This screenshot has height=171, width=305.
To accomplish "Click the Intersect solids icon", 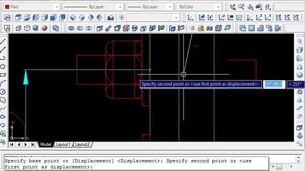I will point(89,28).
